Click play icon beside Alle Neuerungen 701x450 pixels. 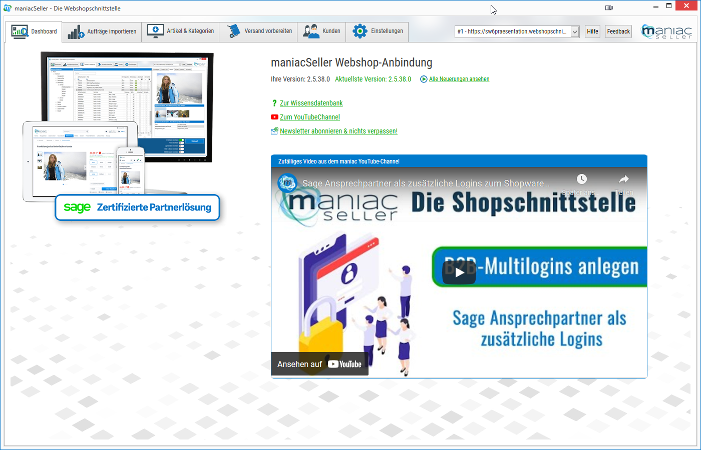(424, 79)
